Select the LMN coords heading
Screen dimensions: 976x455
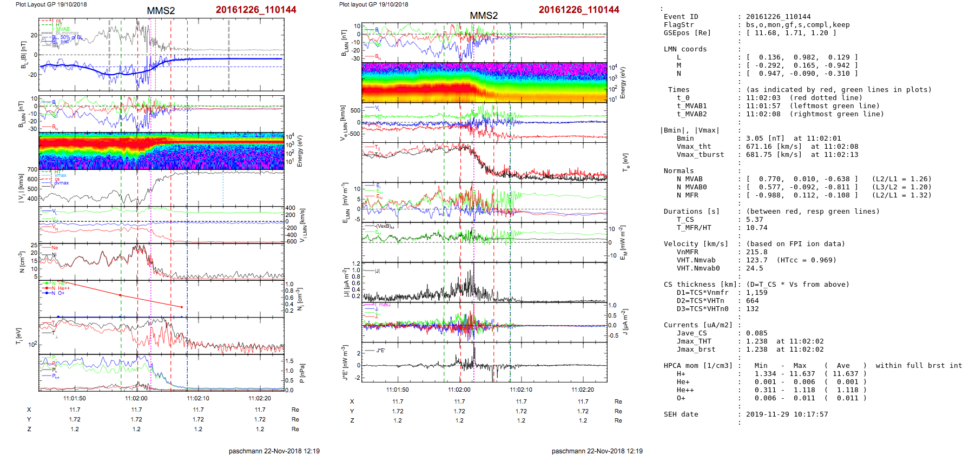(685, 49)
